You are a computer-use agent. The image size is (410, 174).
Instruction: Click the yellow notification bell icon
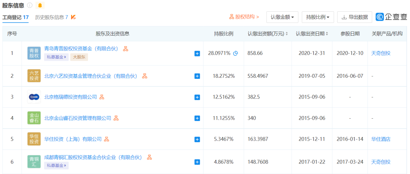[40, 5]
